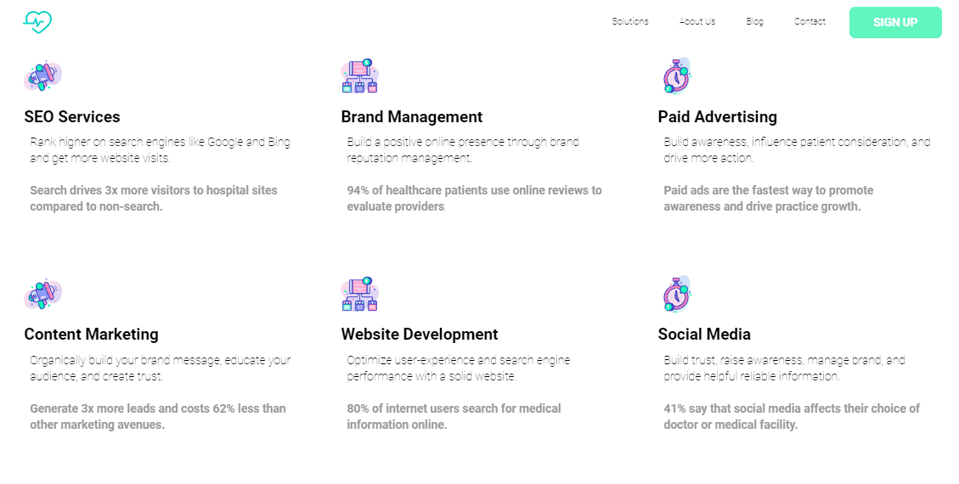Open the Blog navigation link
The image size is (959, 484).
754,22
